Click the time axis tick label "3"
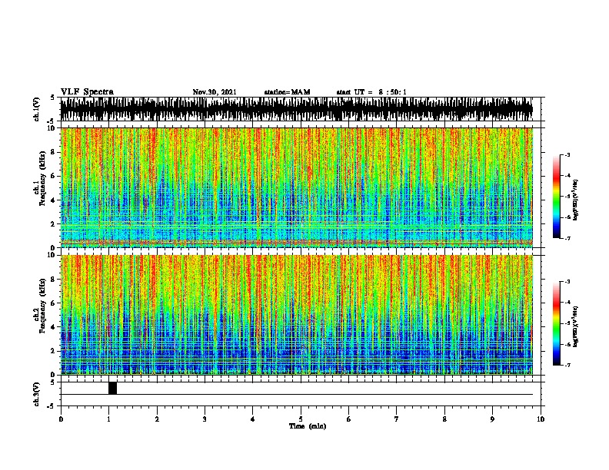 tap(205, 419)
